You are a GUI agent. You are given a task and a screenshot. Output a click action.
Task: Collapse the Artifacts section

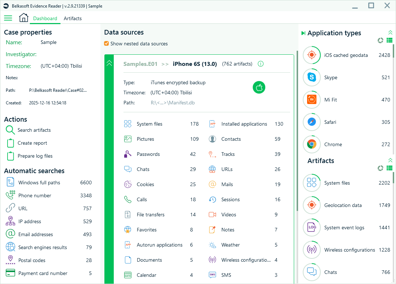(390, 160)
